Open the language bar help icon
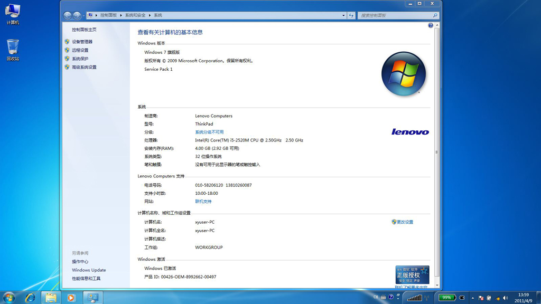 tap(391, 297)
